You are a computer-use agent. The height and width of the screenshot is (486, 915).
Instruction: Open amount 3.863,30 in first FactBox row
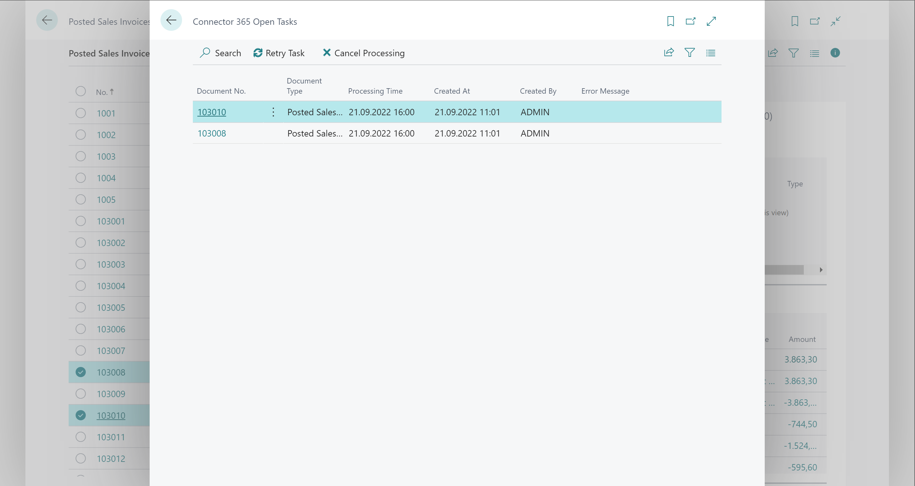click(x=801, y=360)
